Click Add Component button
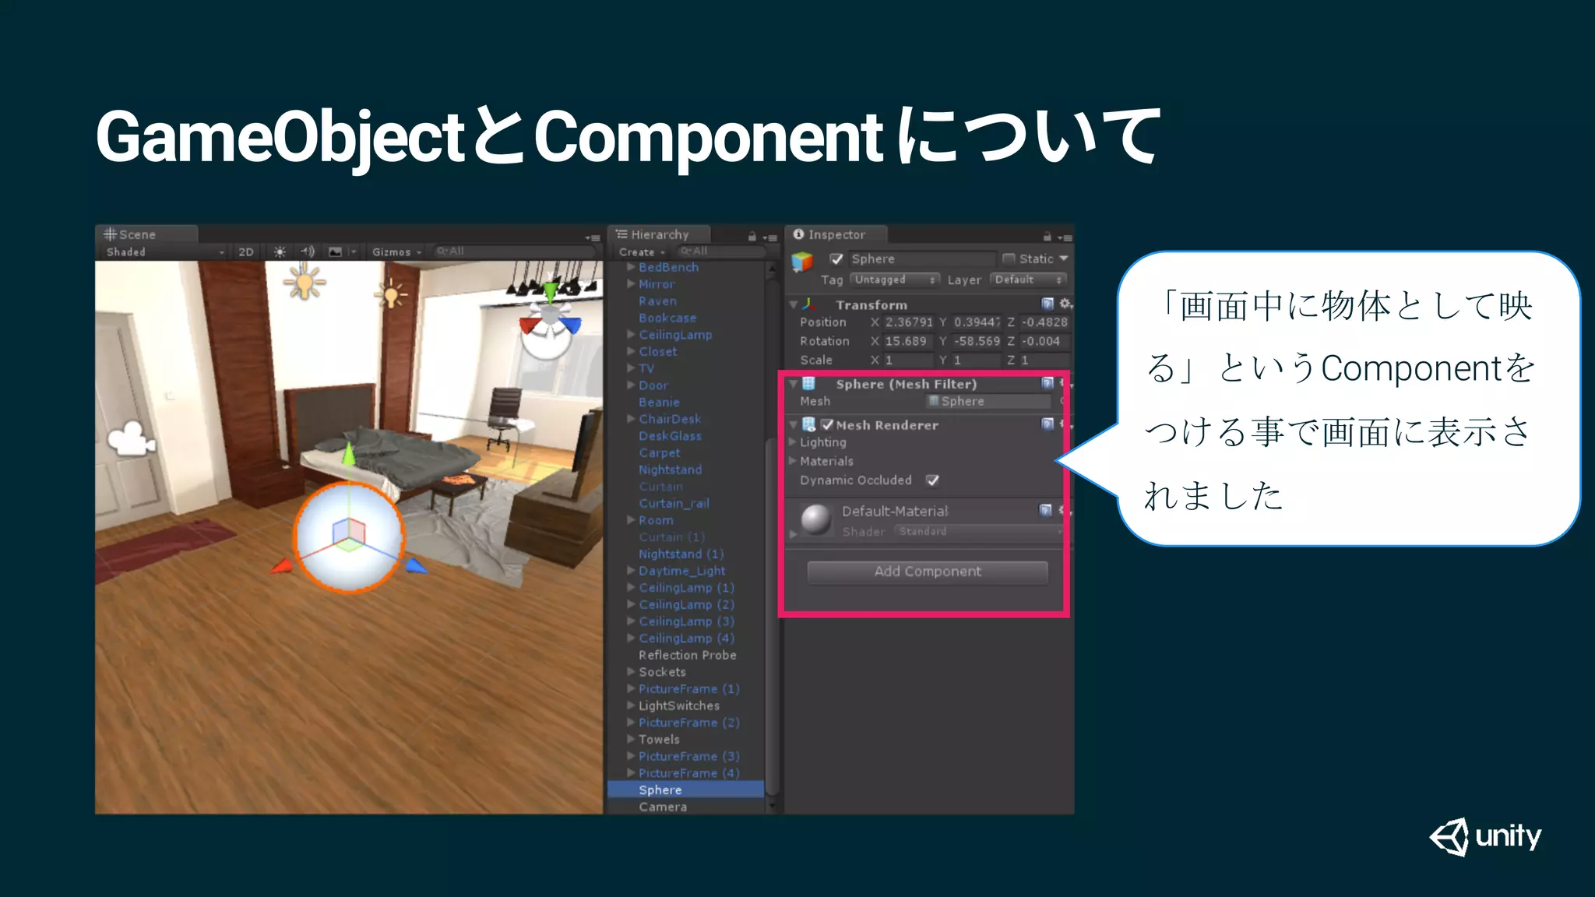The image size is (1595, 897). 927,572
